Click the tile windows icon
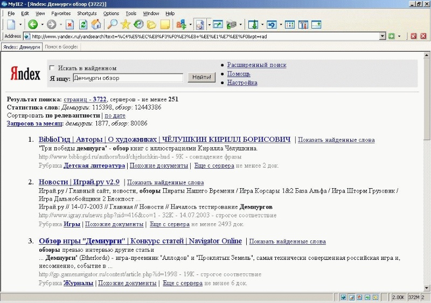The width and height of the screenshot is (431, 303). click(x=290, y=25)
